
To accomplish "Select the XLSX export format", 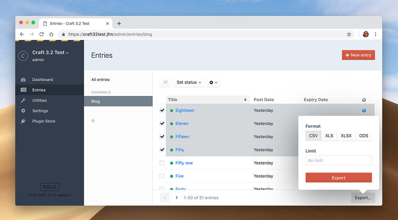I will point(346,136).
